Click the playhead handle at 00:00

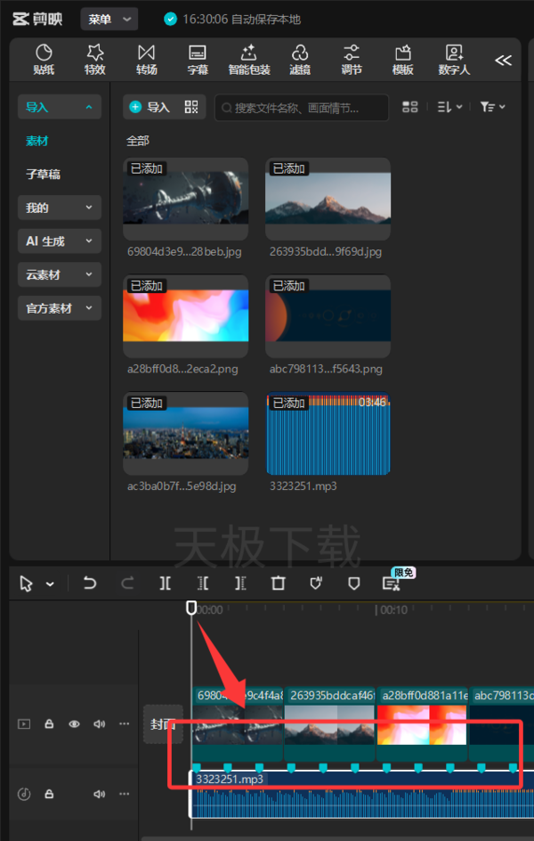(191, 608)
